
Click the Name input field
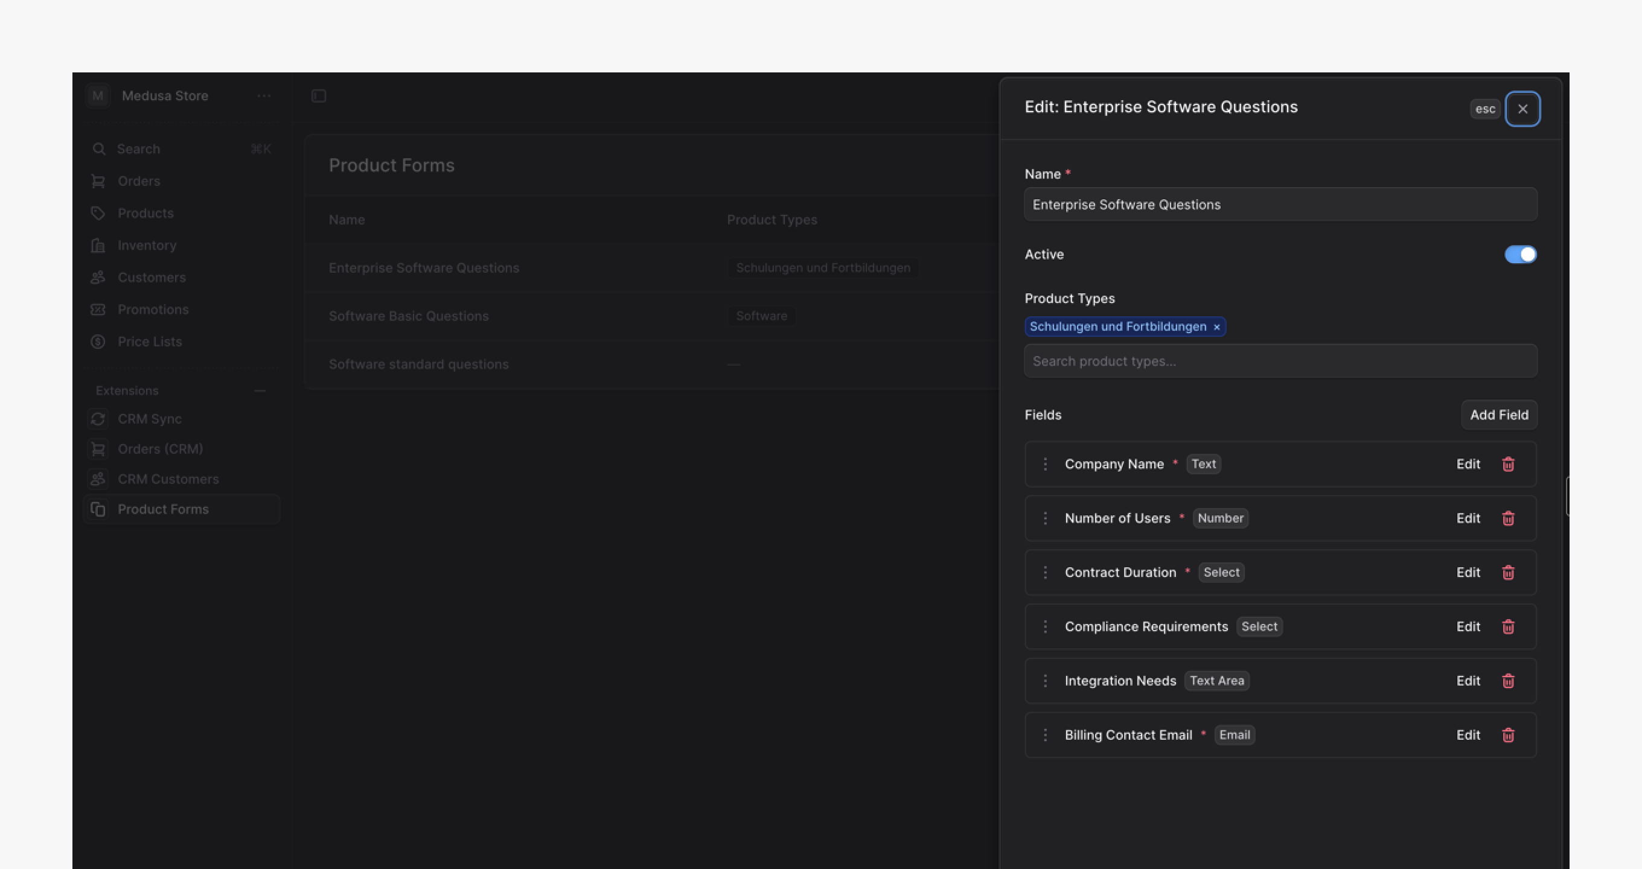[1280, 205]
